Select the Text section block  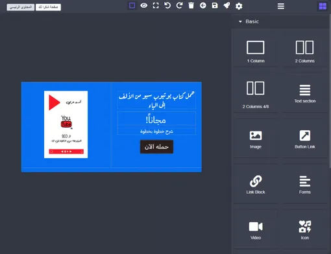pos(304,94)
